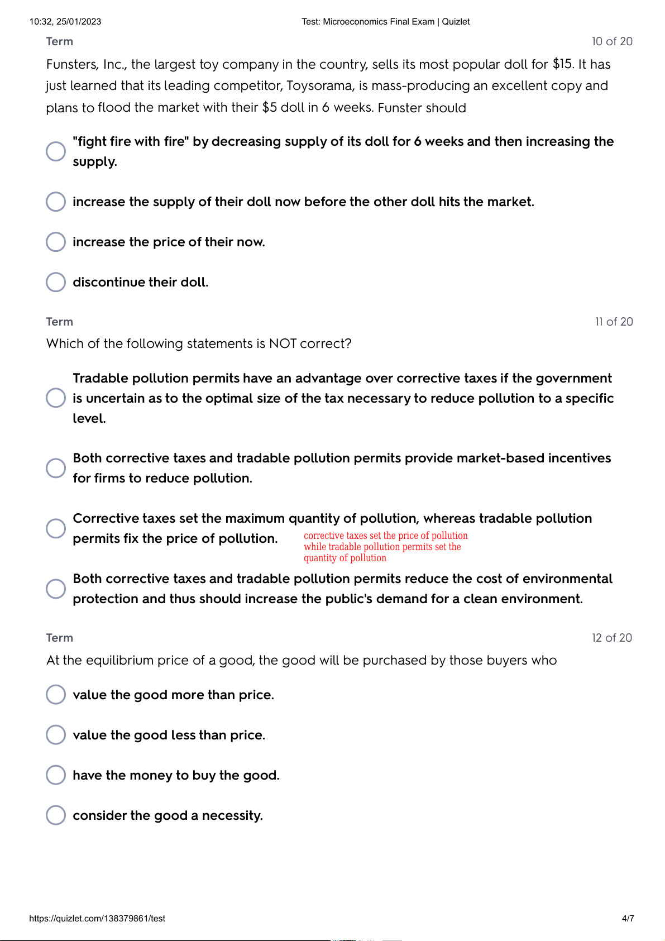Select "Corrective taxes set the maximum quantity" option
Viewport: 665px width, 941px height.
pyautogui.click(x=56, y=528)
